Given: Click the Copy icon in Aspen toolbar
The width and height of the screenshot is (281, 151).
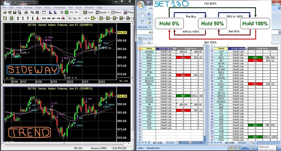Looking at the screenshot, I should [x=32, y=12].
